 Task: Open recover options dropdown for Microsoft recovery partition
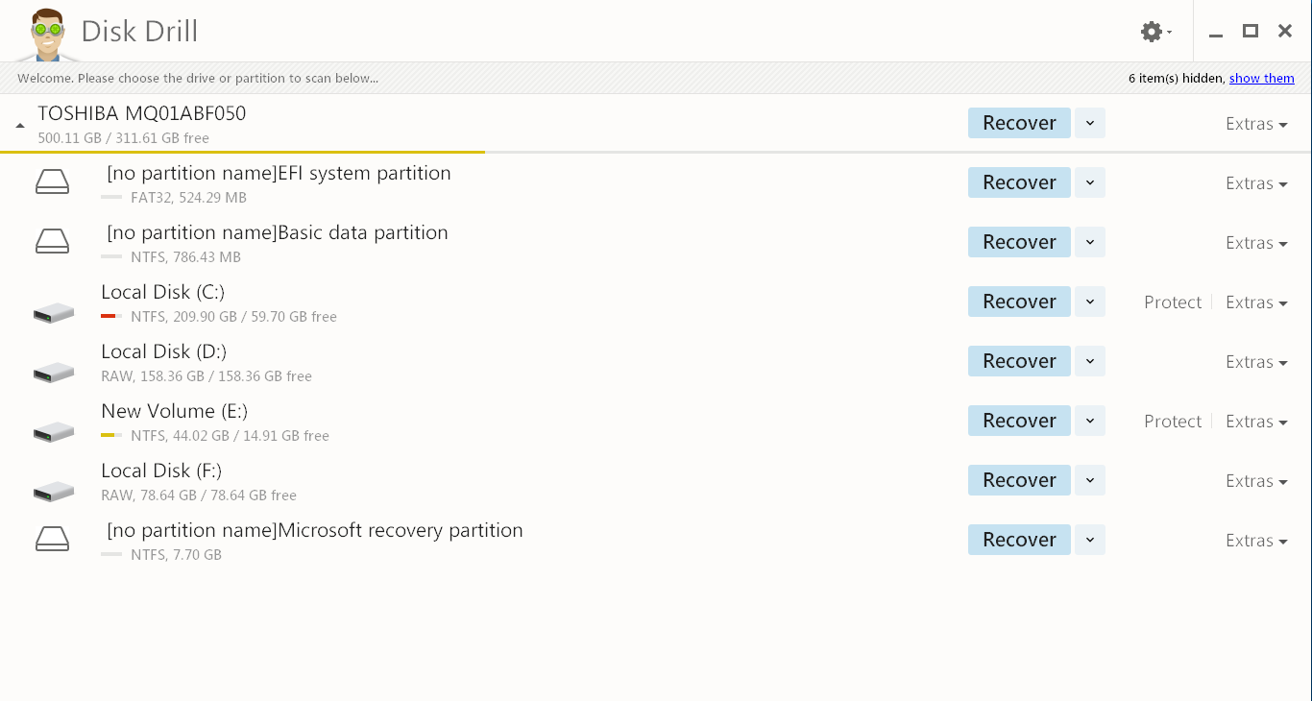click(x=1089, y=540)
